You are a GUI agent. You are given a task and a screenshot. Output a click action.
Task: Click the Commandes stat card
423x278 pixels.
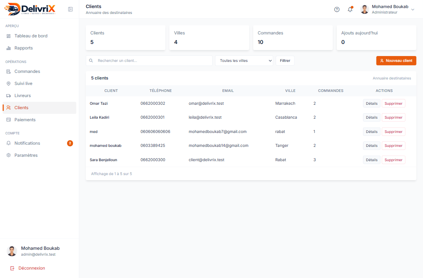293,38
